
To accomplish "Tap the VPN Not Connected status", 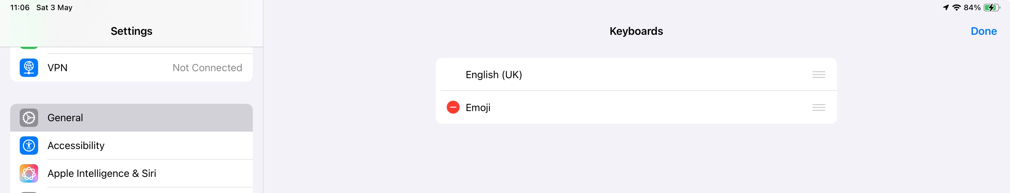I will 207,68.
